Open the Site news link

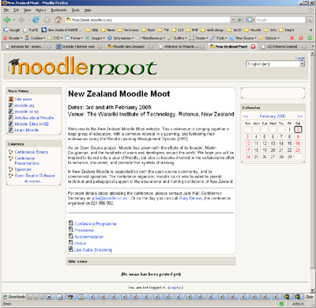click(24, 99)
